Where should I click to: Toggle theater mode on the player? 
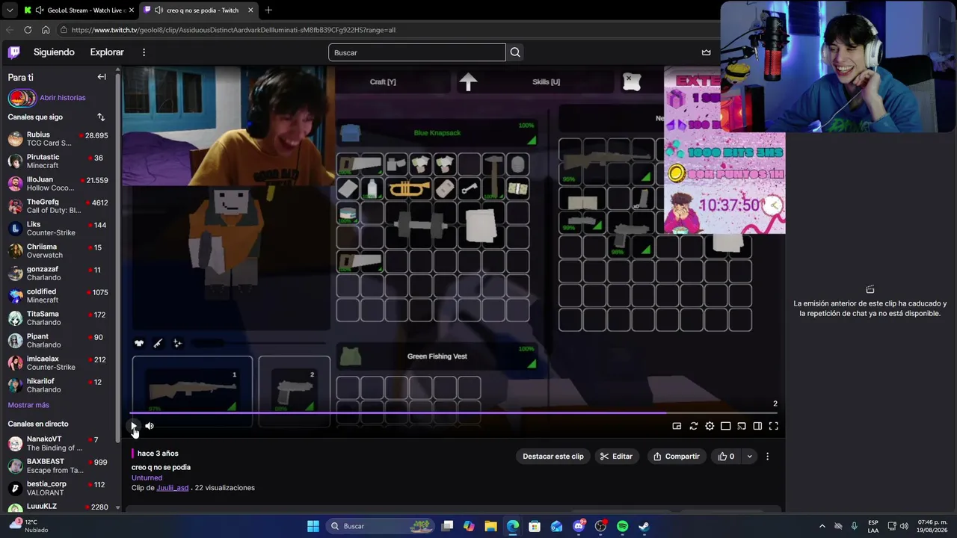[x=725, y=426]
